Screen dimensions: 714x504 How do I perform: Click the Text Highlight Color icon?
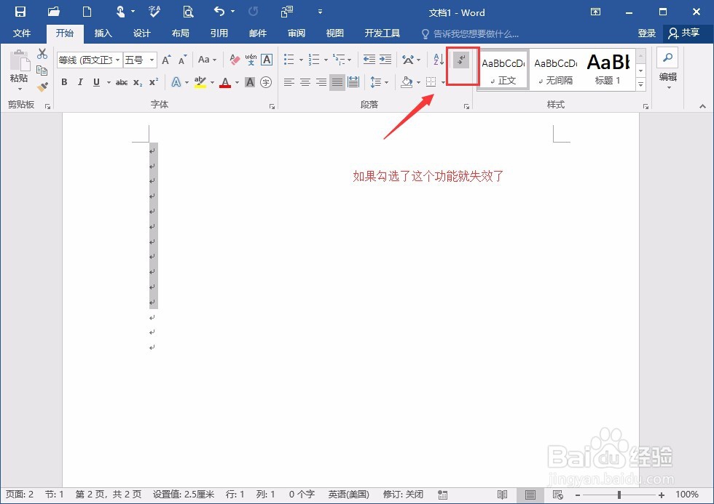click(201, 82)
